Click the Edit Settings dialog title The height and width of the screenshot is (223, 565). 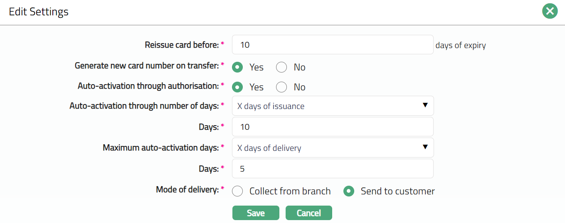coord(39,12)
